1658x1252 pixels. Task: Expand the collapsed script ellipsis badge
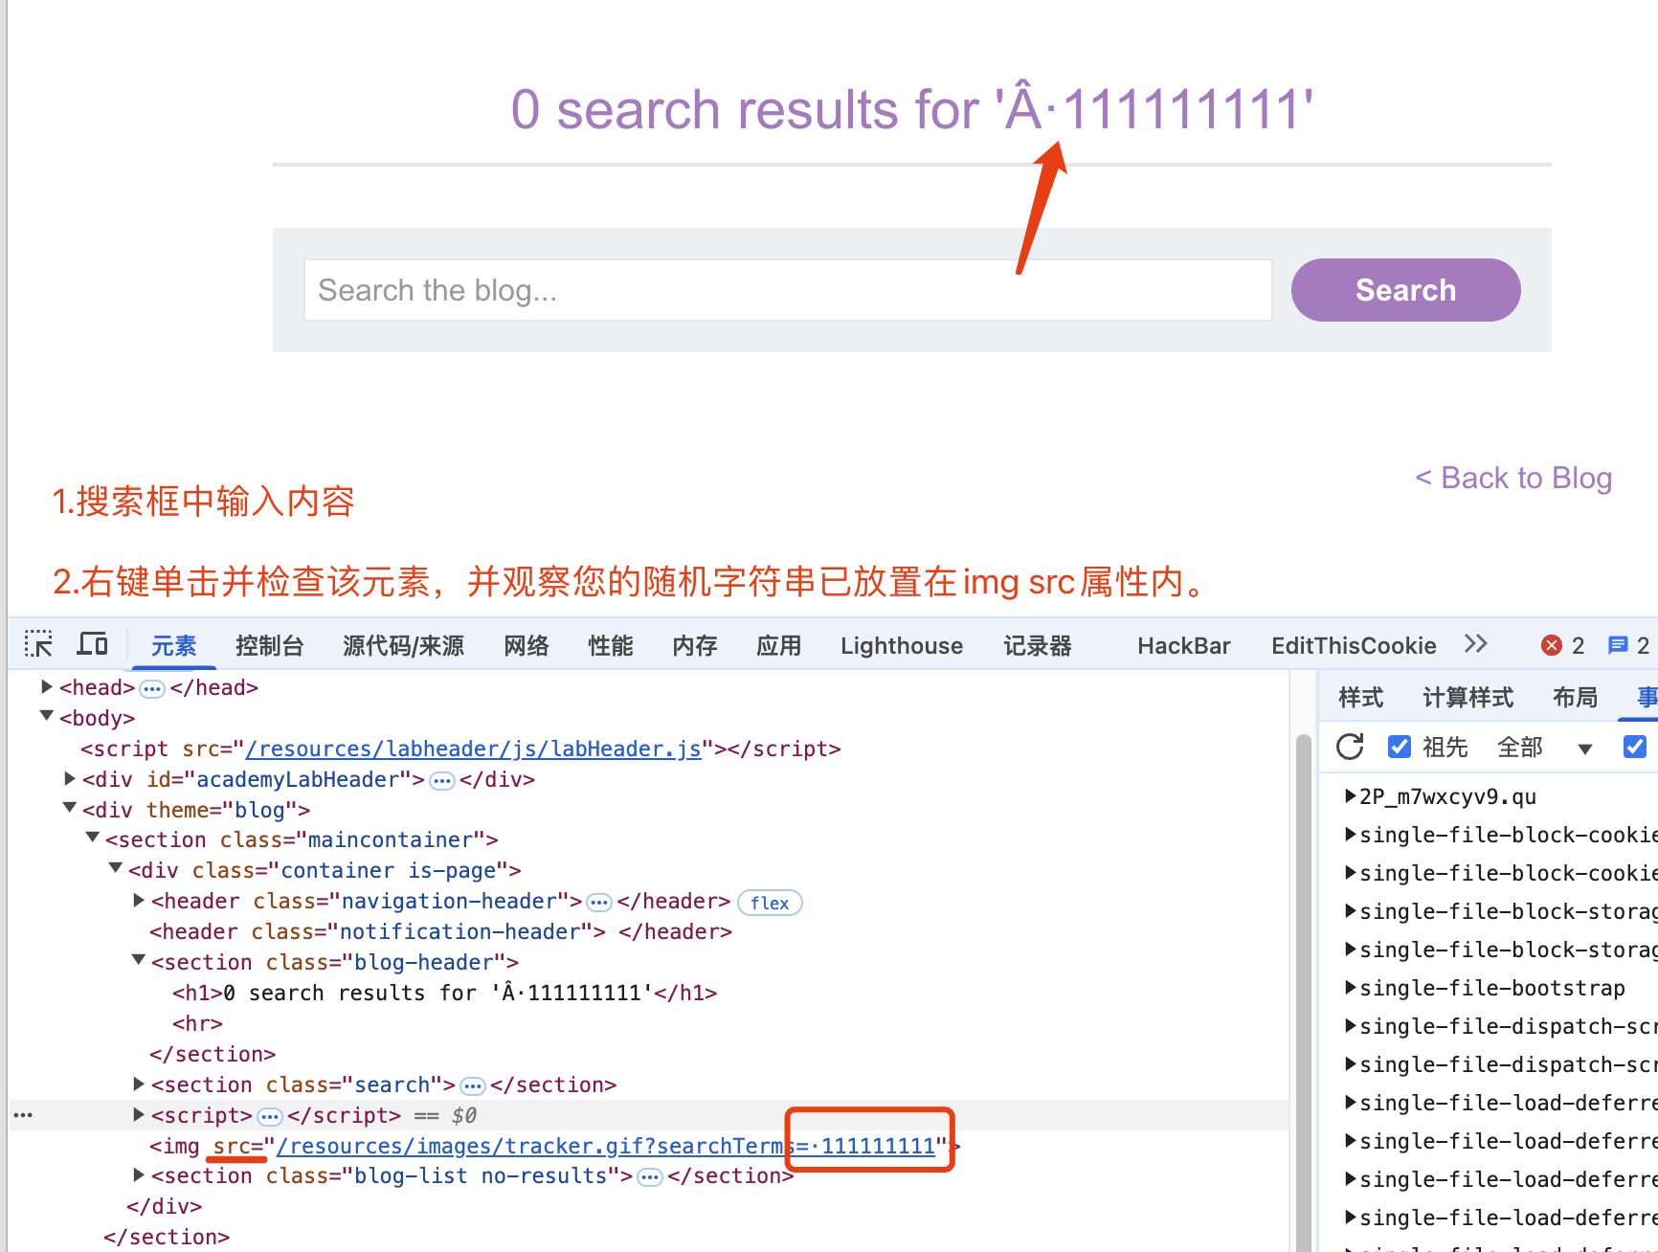pos(270,1116)
